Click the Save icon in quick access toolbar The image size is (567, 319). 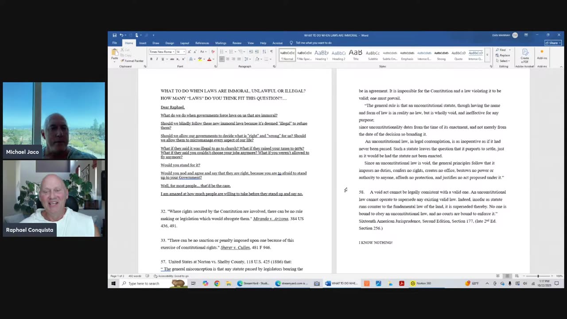pos(115,35)
